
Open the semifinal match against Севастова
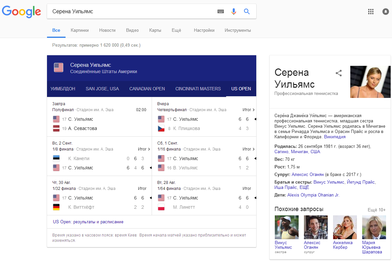coord(99,117)
